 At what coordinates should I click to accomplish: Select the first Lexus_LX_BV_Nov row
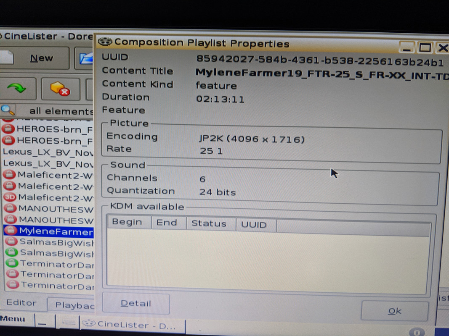point(48,152)
